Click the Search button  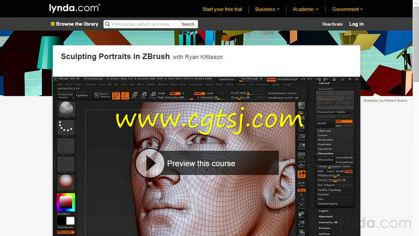pyautogui.click(x=188, y=24)
